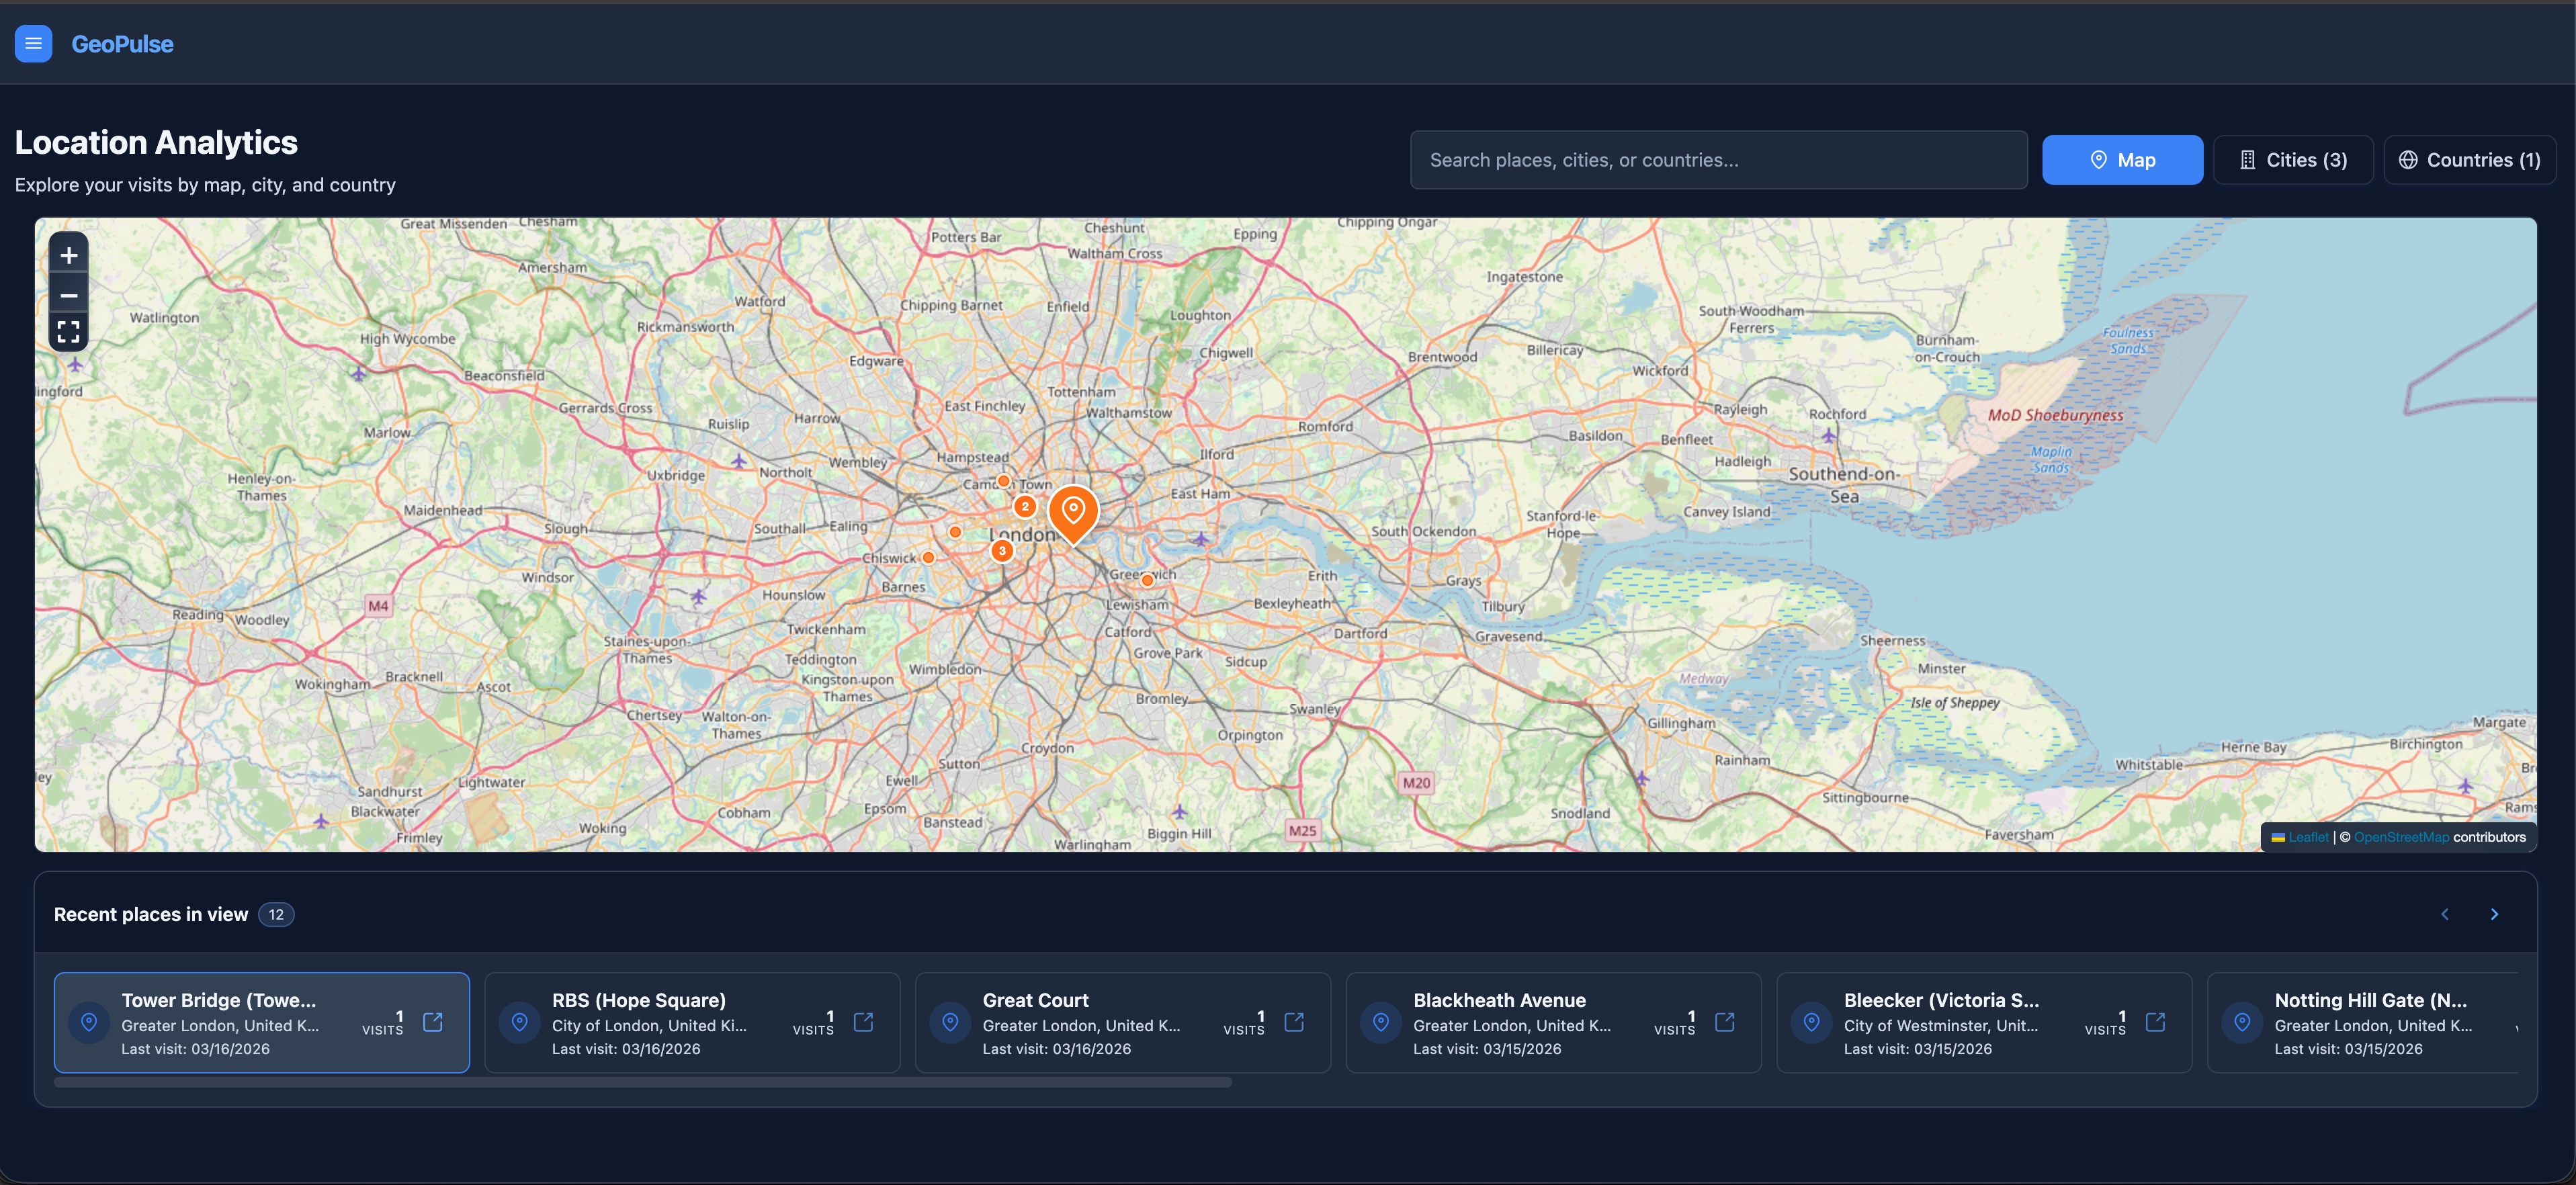Select the Blackheath Avenue place card
Image resolution: width=2576 pixels, height=1185 pixels.
coord(1553,1022)
